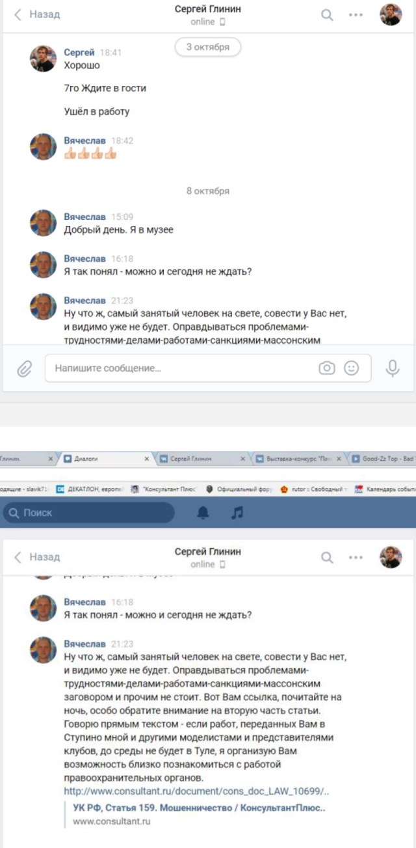This screenshot has height=848, width=416.
Task: Open the camera photo attachment icon
Action: [326, 368]
